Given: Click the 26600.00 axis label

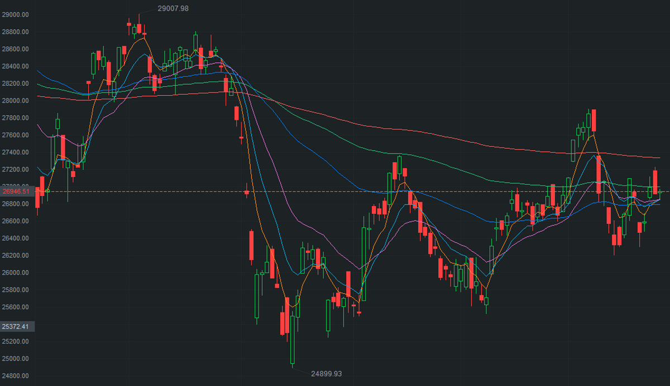Looking at the screenshot, I should pos(16,221).
